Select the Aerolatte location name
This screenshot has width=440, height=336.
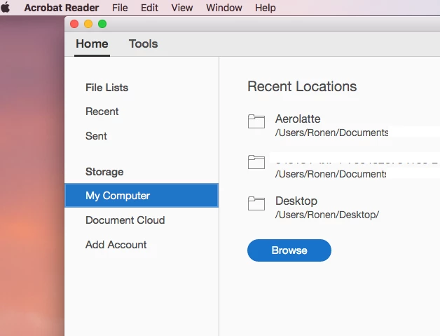point(298,119)
